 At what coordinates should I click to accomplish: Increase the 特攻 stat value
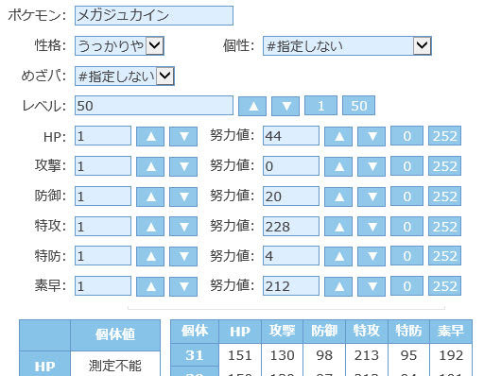(150, 227)
